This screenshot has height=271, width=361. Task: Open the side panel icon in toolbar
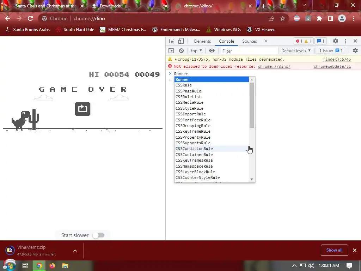[x=331, y=18]
